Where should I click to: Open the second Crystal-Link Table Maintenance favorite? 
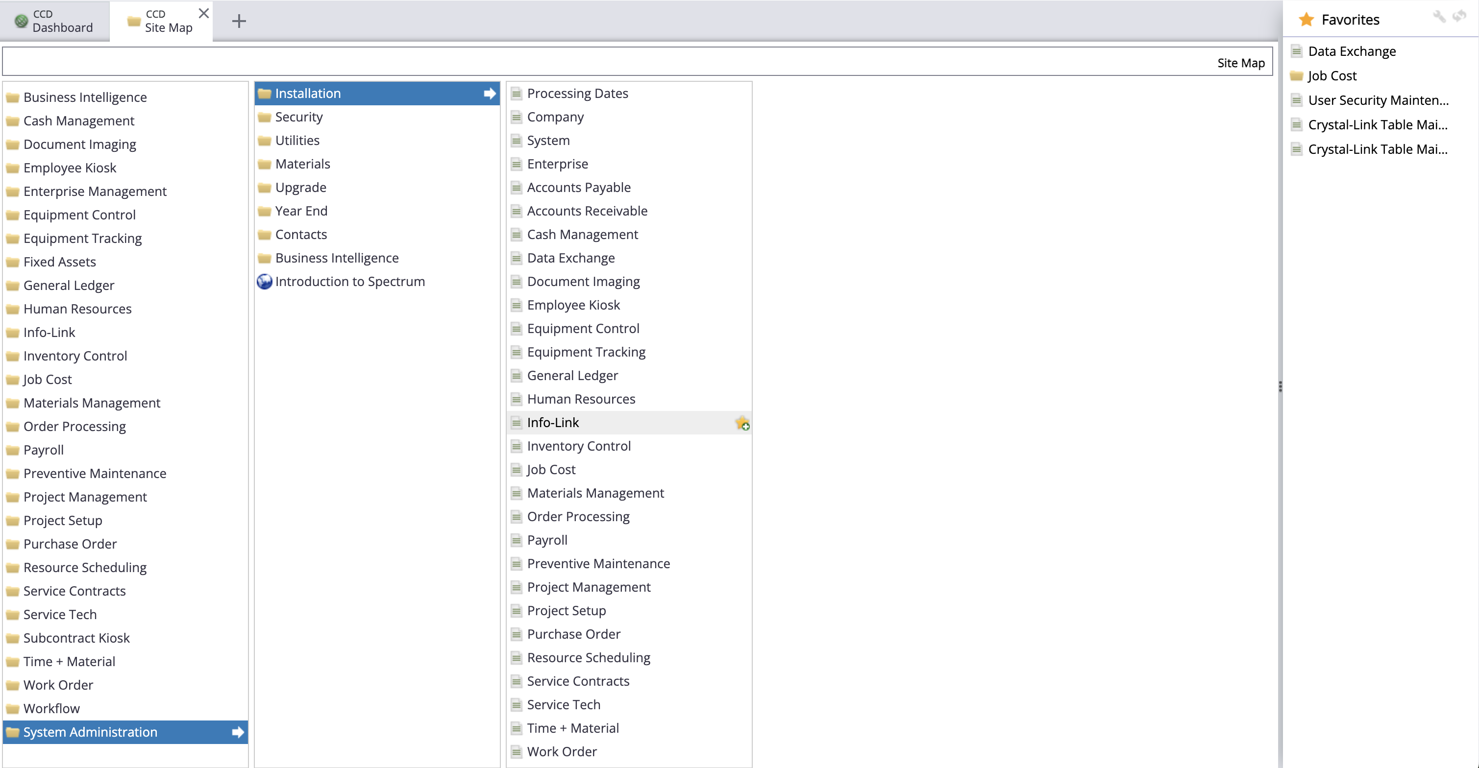1378,150
